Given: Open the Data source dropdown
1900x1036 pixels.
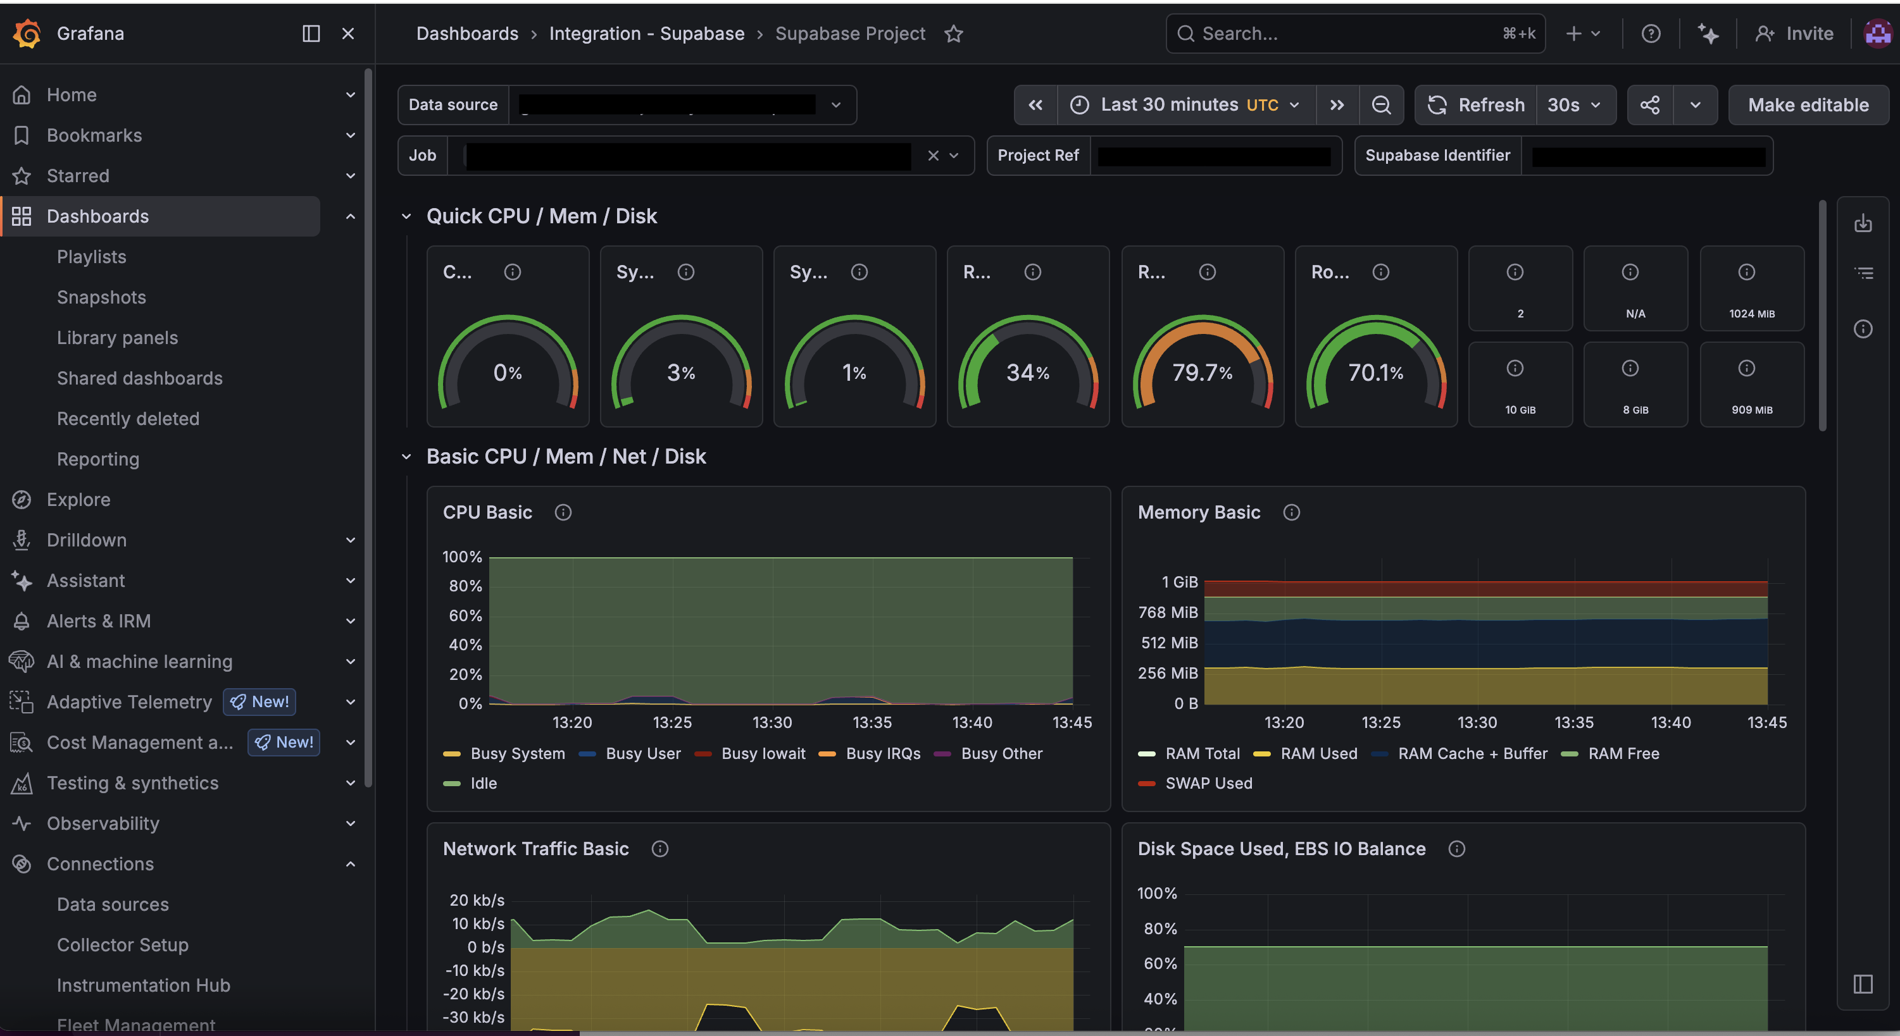Looking at the screenshot, I should [x=683, y=106].
